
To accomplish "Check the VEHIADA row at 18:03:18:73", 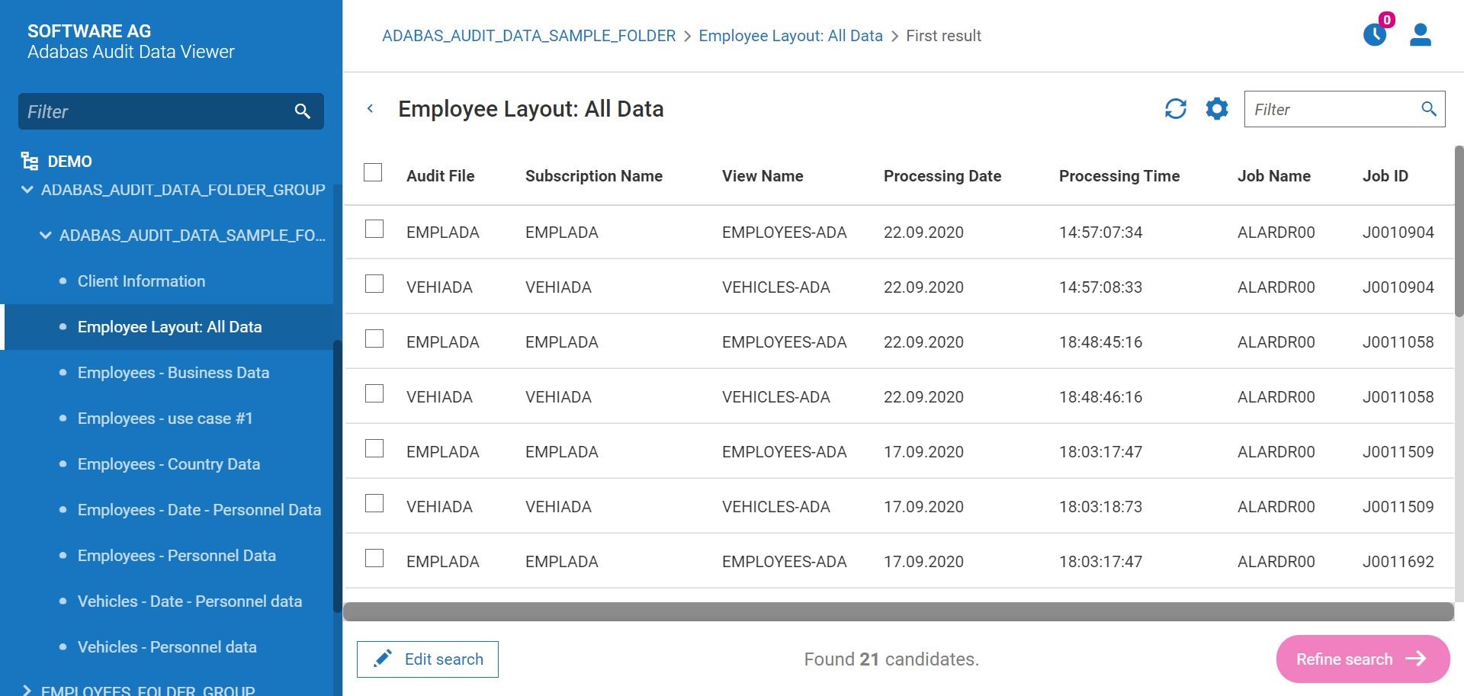I will pos(374,503).
